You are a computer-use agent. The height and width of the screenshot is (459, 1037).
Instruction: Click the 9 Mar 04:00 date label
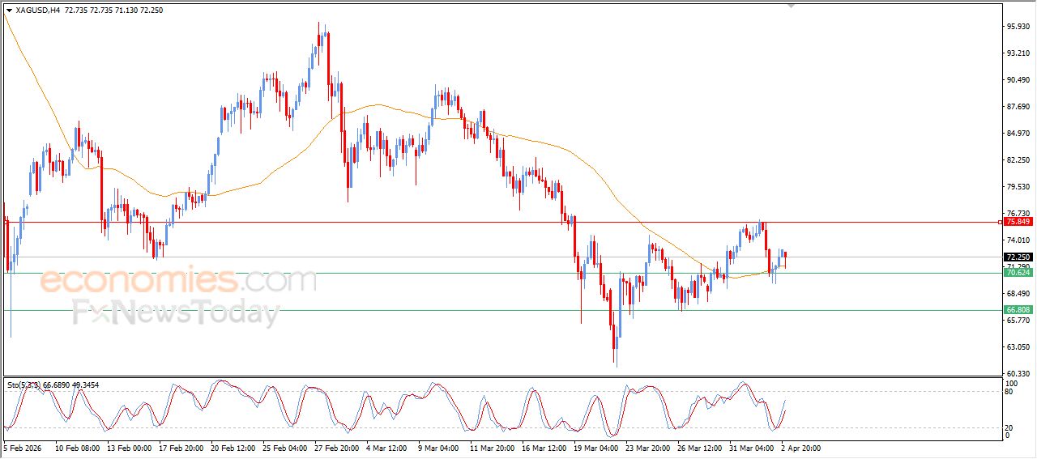pyautogui.click(x=441, y=448)
